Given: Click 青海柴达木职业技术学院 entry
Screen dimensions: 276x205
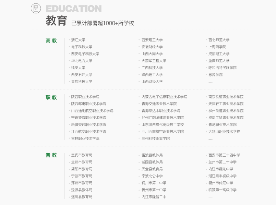Looking at the screenshot, I should [x=161, y=111].
